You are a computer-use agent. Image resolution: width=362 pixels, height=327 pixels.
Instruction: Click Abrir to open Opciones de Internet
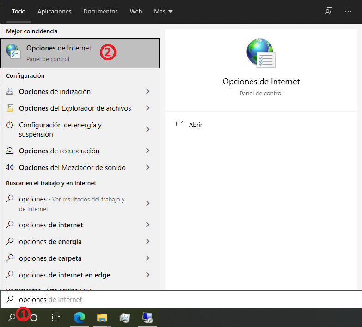point(195,125)
